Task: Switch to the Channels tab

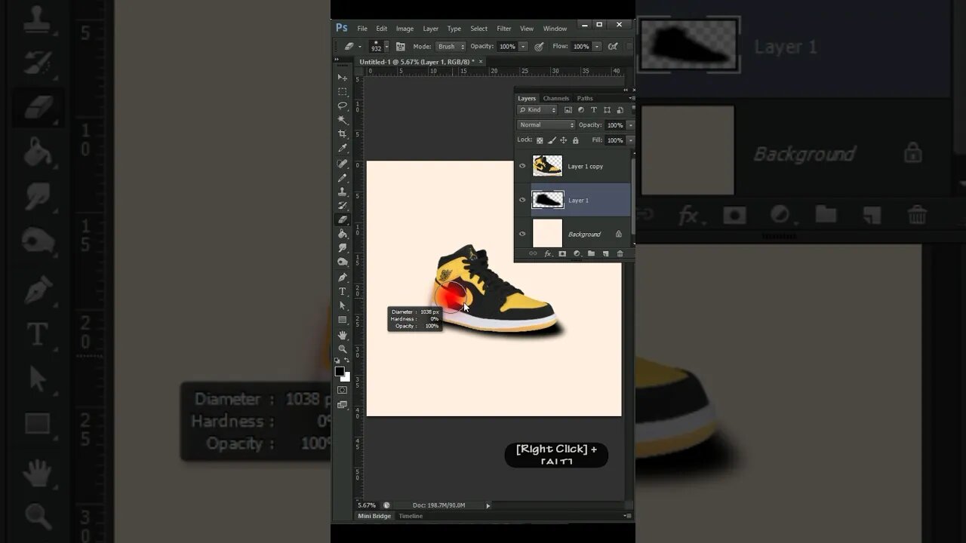Action: pyautogui.click(x=556, y=98)
